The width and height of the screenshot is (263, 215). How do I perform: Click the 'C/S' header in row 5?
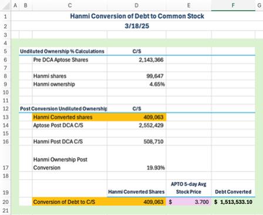[x=137, y=51]
